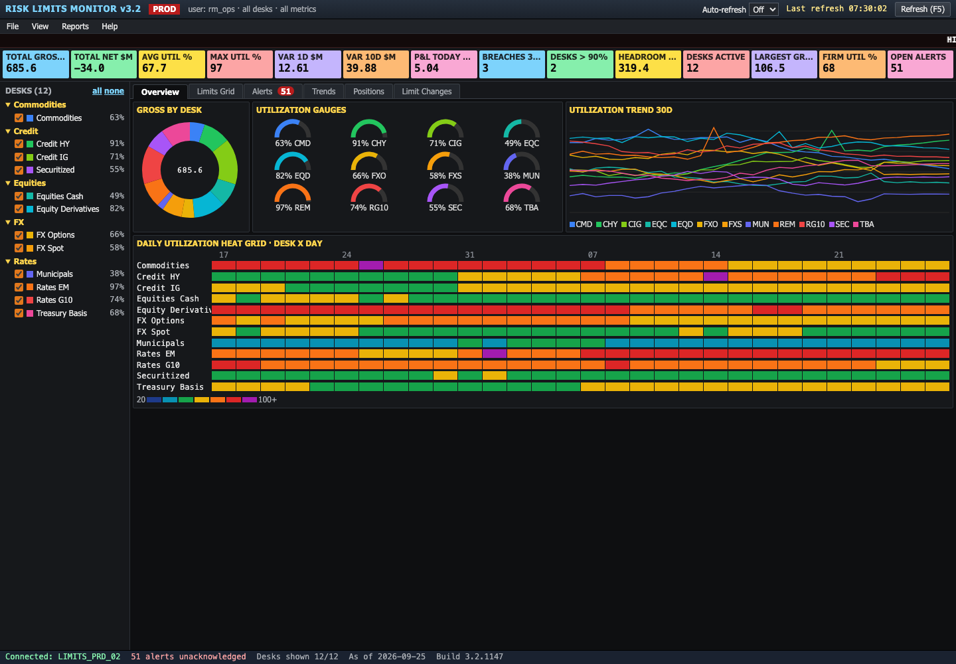Click the 63% CMD utilization gauge
Viewport: 956px width, 664px height.
293,133
